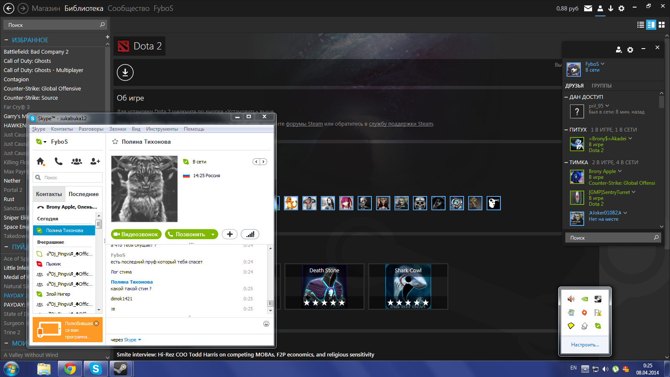Click Skype contacts search field
The image size is (670, 377).
click(68, 178)
